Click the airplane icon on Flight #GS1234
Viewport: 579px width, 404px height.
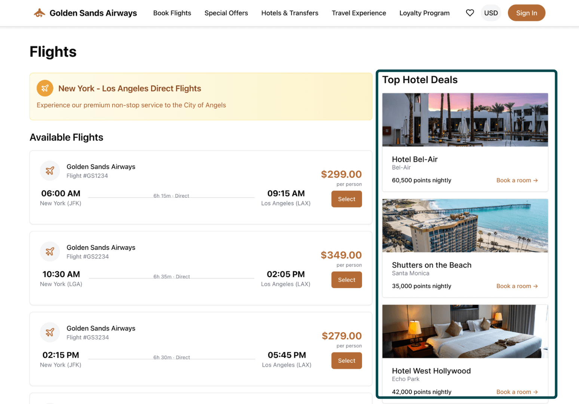pos(50,171)
